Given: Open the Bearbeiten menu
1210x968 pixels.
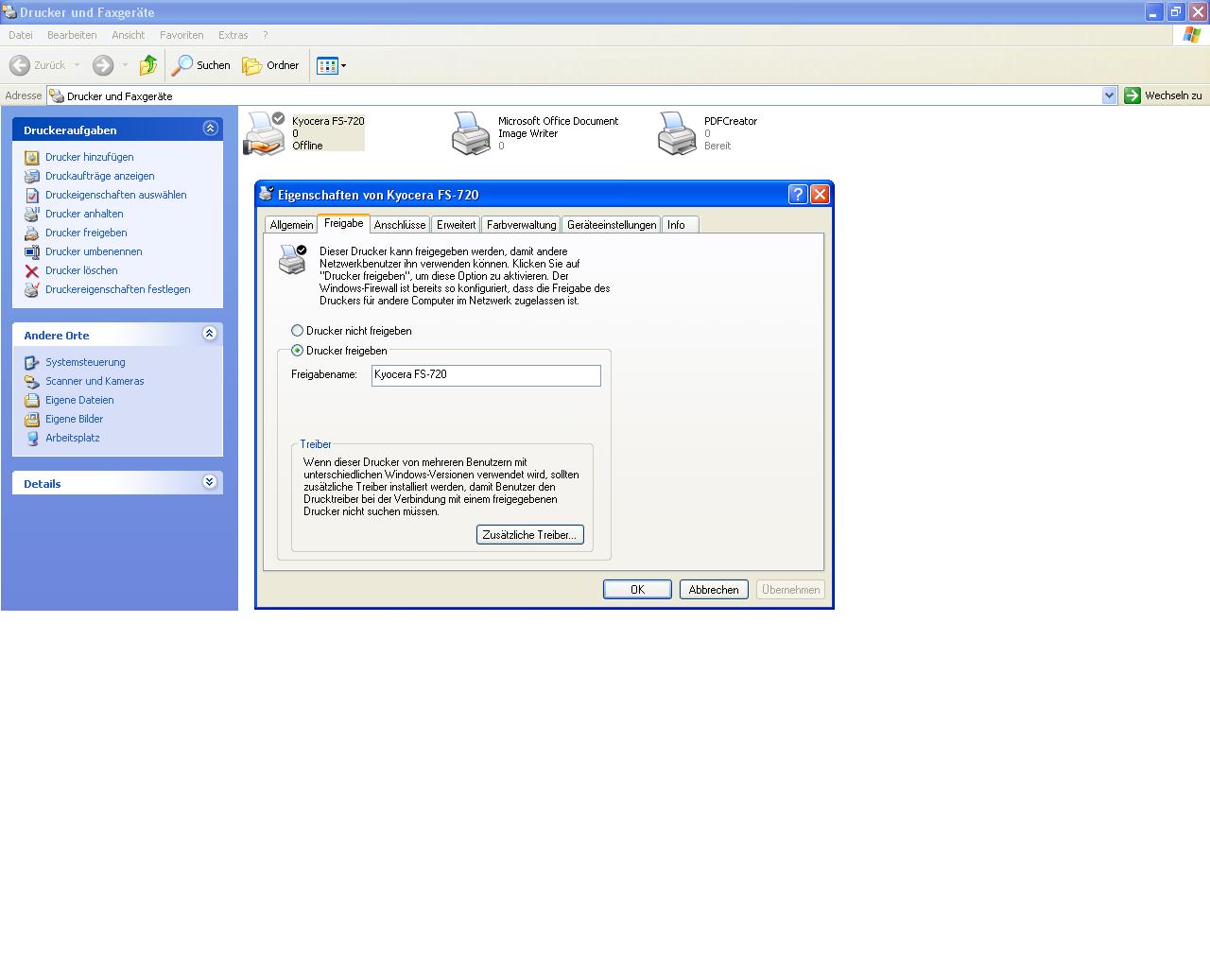Looking at the screenshot, I should [72, 35].
